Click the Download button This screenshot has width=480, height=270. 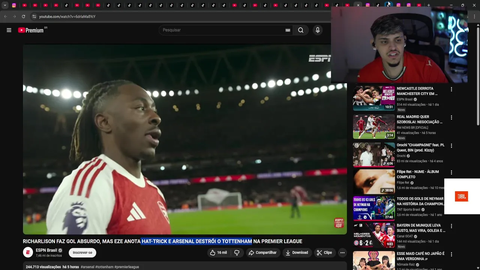(x=297, y=253)
